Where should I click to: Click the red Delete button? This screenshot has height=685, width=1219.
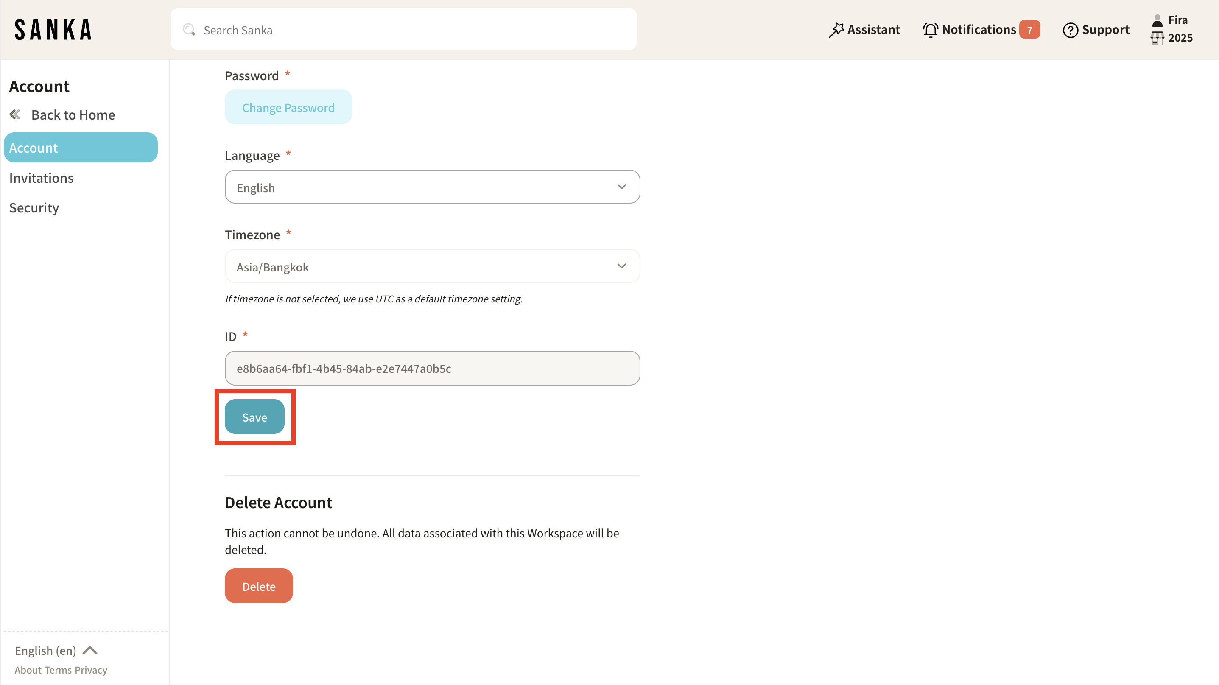click(x=258, y=586)
